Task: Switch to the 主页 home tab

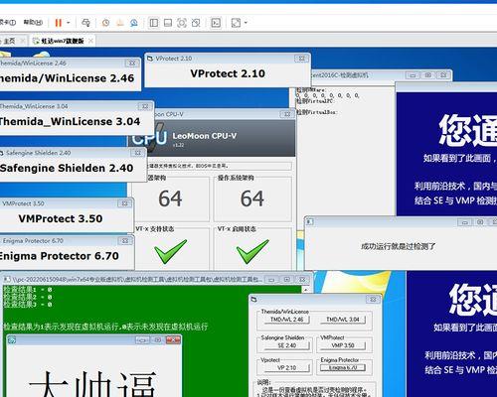Action: coord(9,41)
